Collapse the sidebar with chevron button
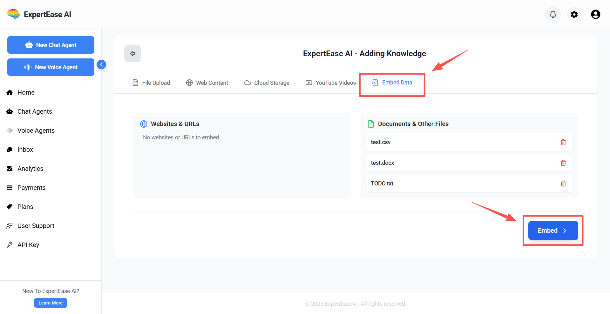Viewport: 610px width, 314px height. (101, 64)
